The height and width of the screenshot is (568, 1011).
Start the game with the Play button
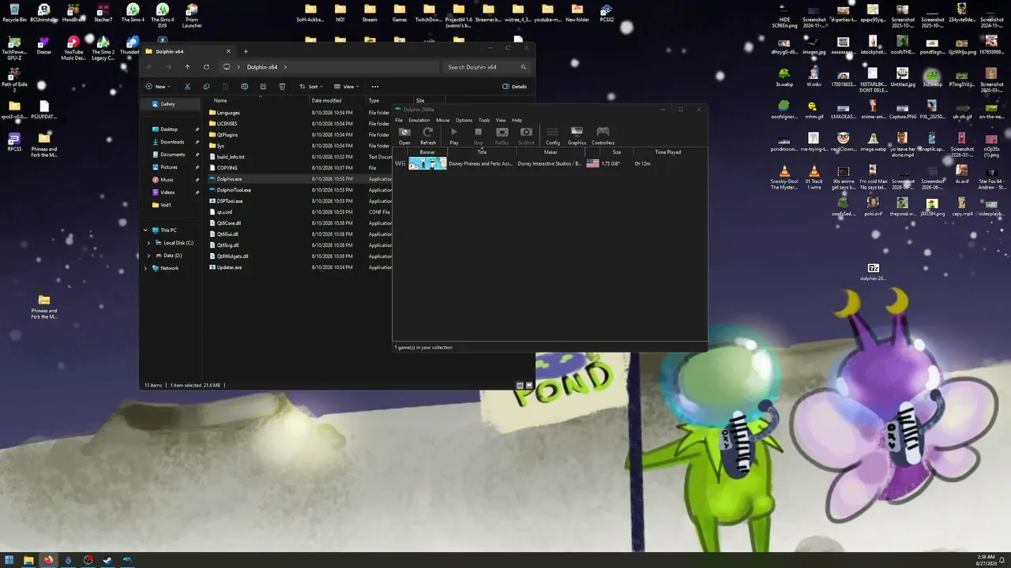click(454, 136)
